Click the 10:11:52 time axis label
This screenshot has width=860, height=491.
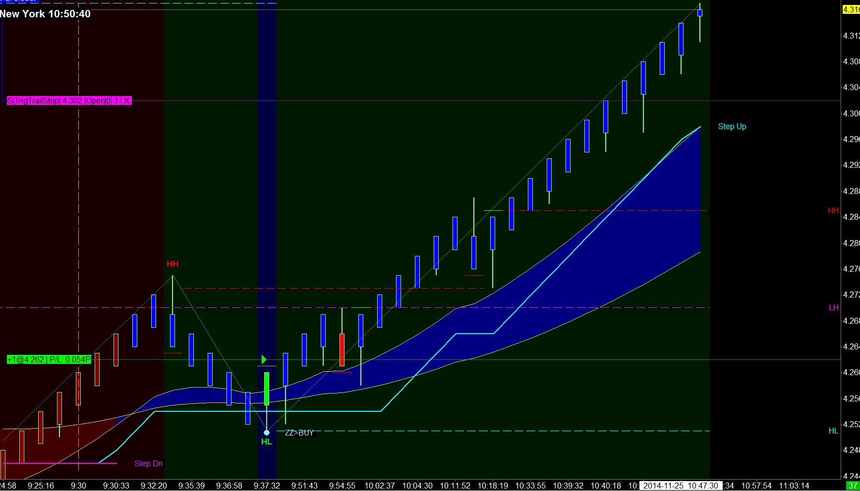click(x=455, y=486)
